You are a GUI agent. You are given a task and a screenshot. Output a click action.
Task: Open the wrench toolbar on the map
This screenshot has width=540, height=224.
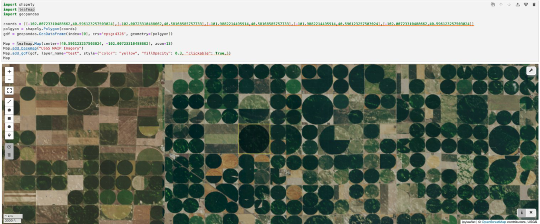point(531,71)
